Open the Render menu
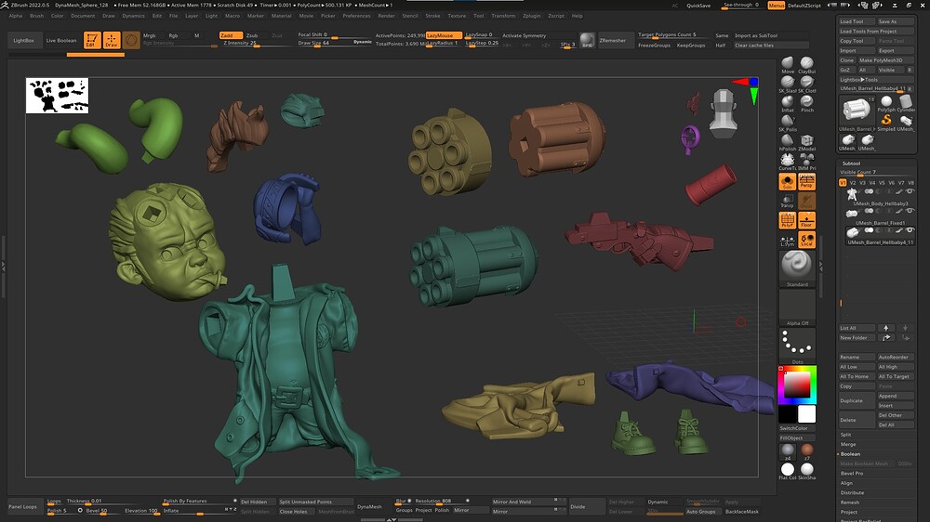Viewport: 930px width, 522px height. point(386,16)
